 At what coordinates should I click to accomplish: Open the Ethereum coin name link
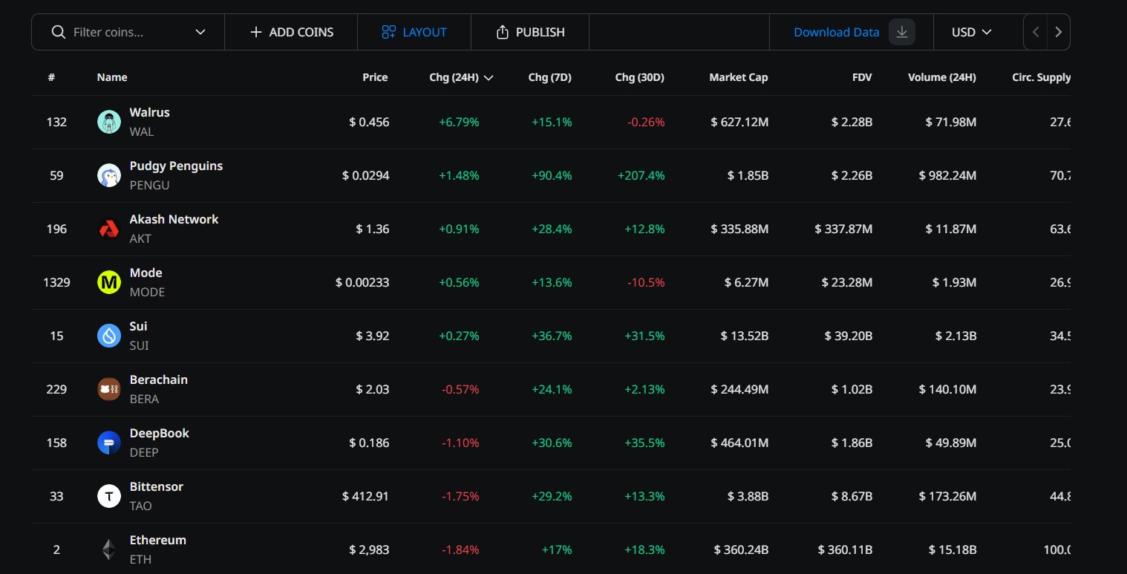point(158,540)
